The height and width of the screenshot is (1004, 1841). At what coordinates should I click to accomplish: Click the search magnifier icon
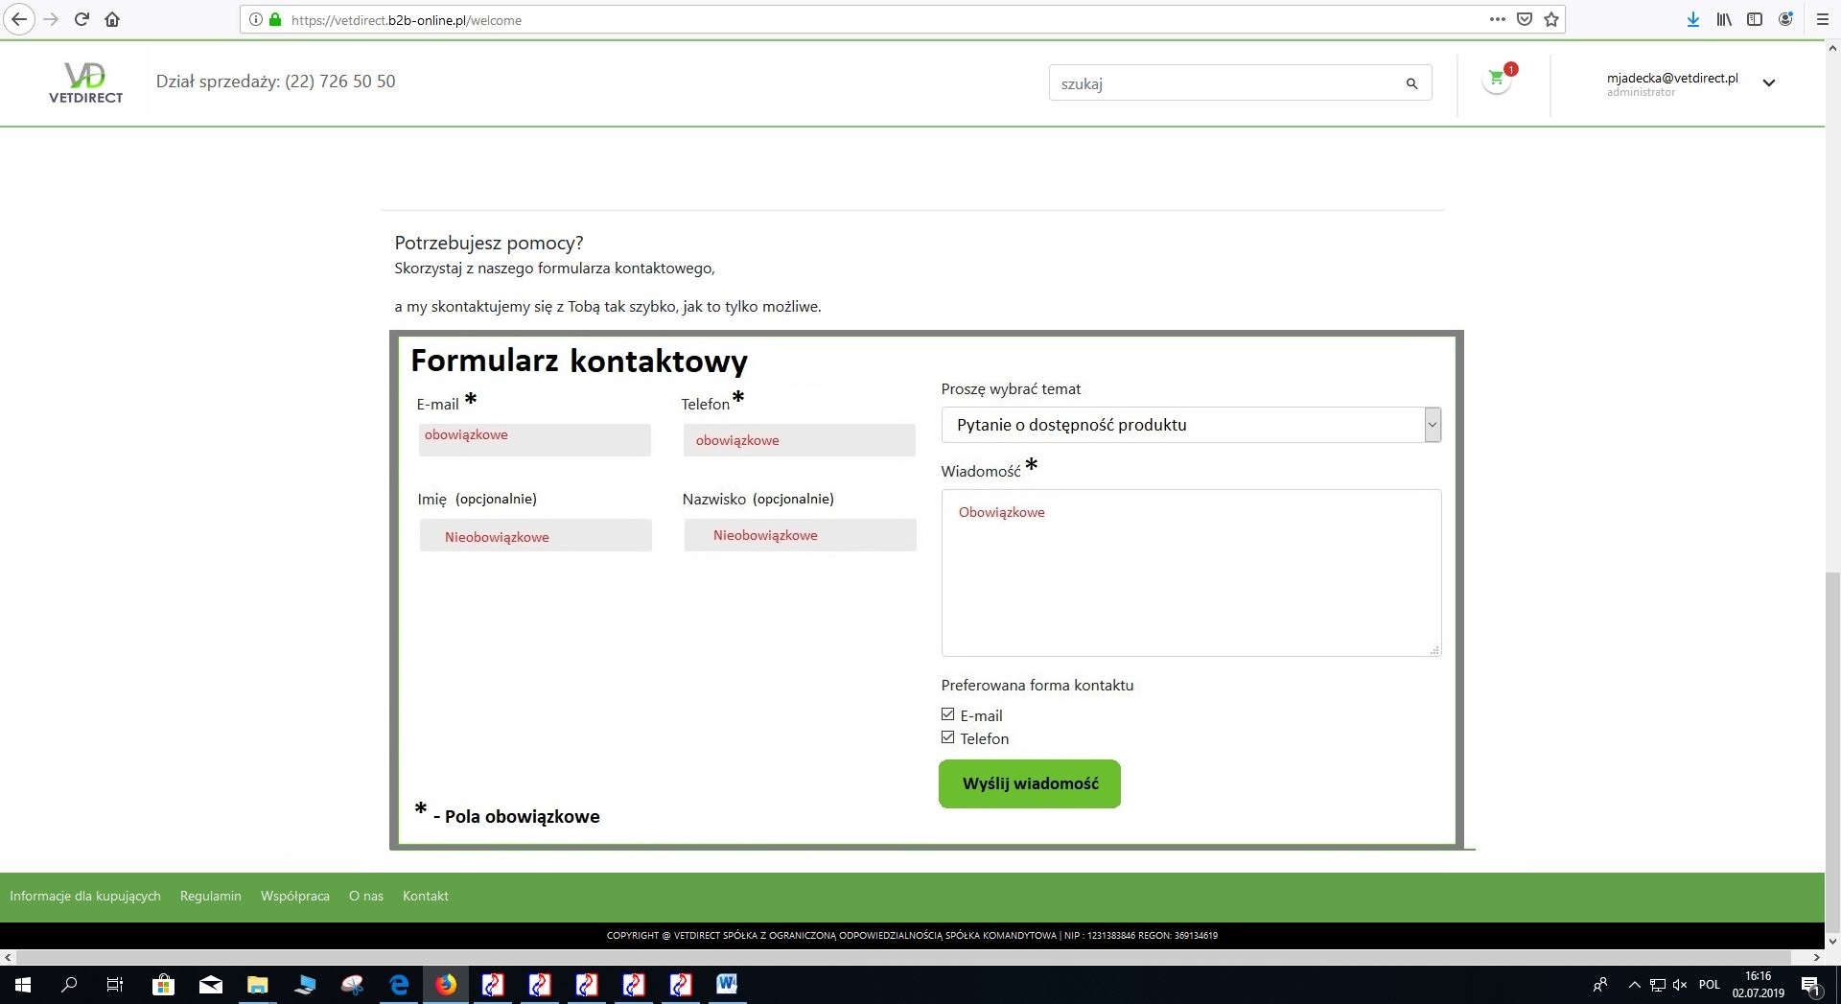[1411, 83]
